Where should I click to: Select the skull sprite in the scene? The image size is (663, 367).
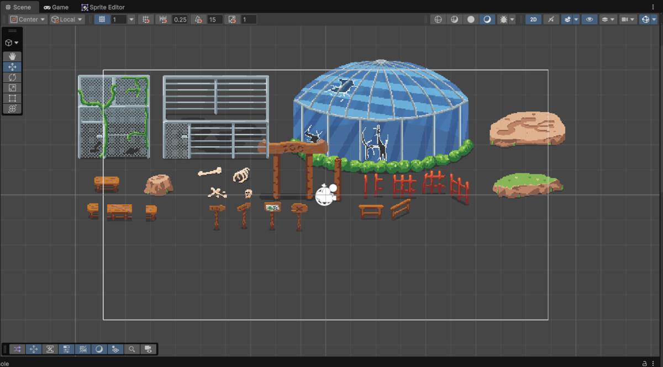[248, 194]
